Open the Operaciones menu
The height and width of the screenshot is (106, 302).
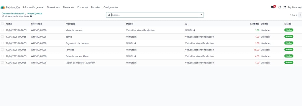pyautogui.click(x=53, y=7)
